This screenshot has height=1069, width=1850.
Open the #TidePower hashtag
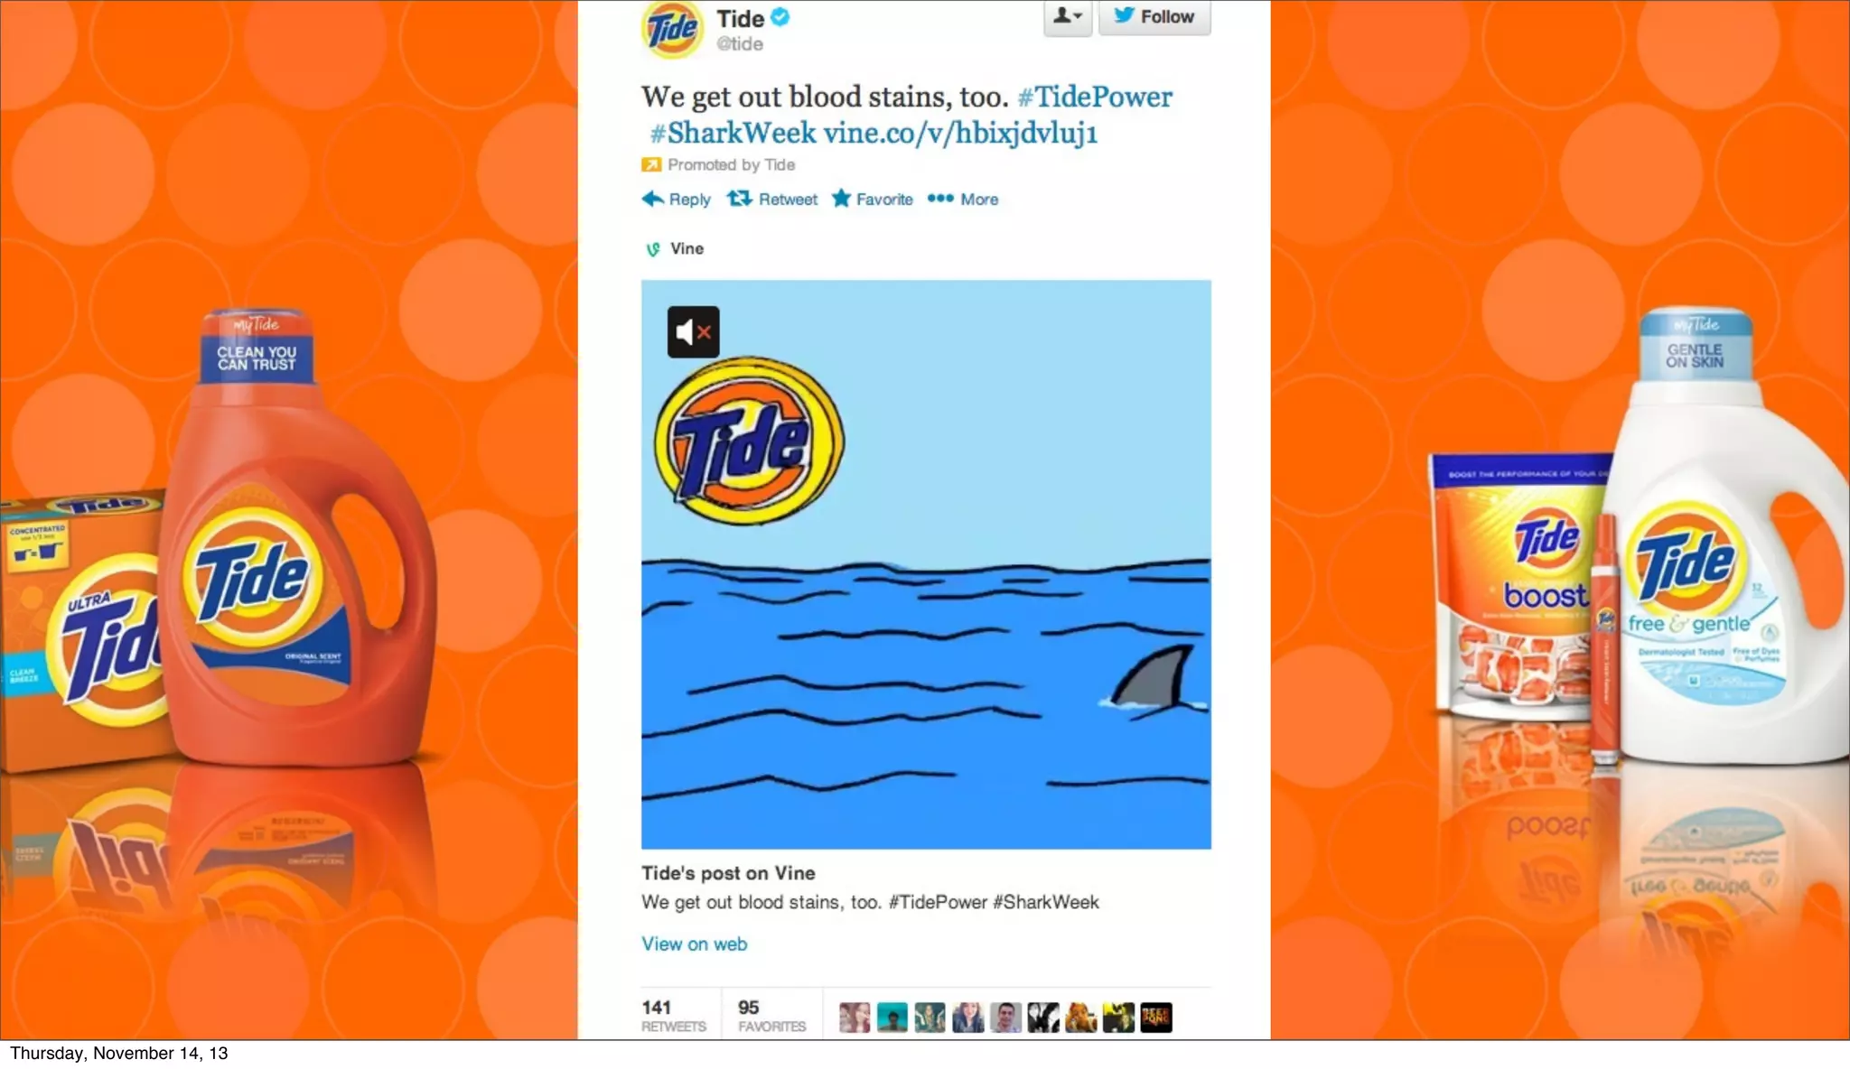click(1095, 97)
